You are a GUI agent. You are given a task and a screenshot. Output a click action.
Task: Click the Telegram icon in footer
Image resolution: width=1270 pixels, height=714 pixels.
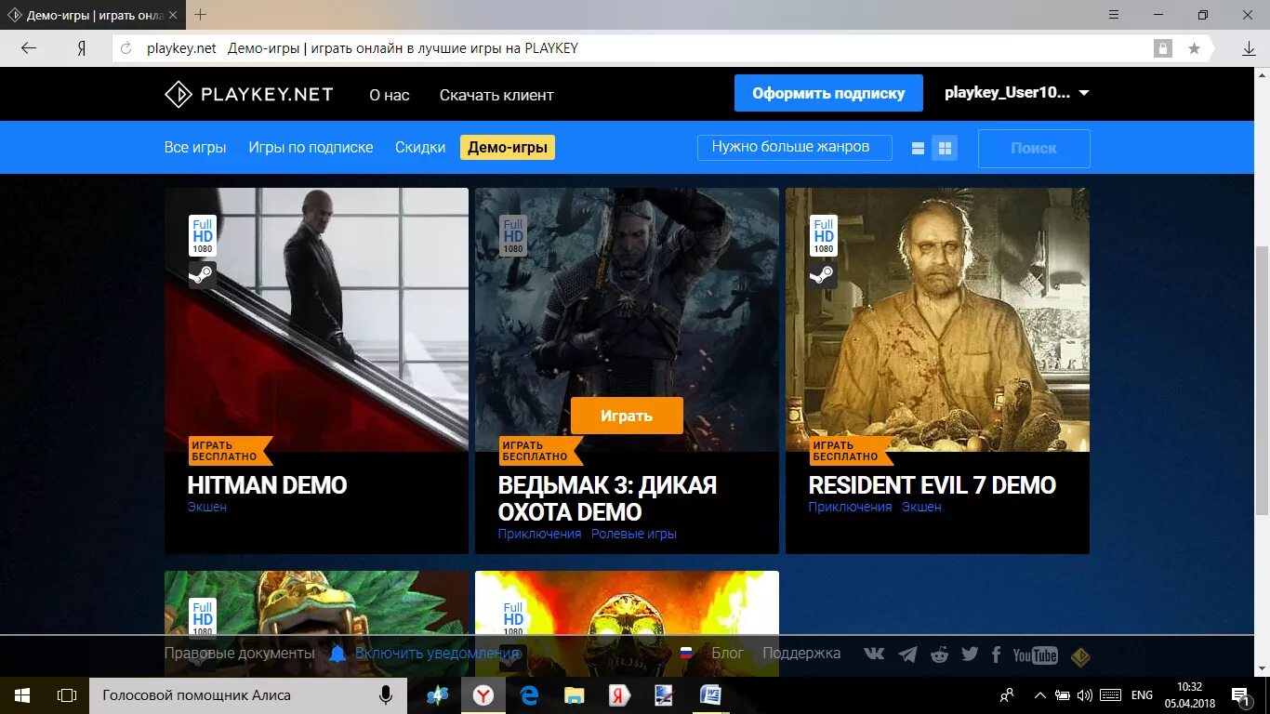(906, 654)
